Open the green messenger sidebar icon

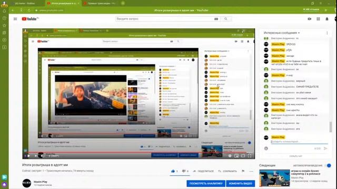pyautogui.click(x=4, y=177)
